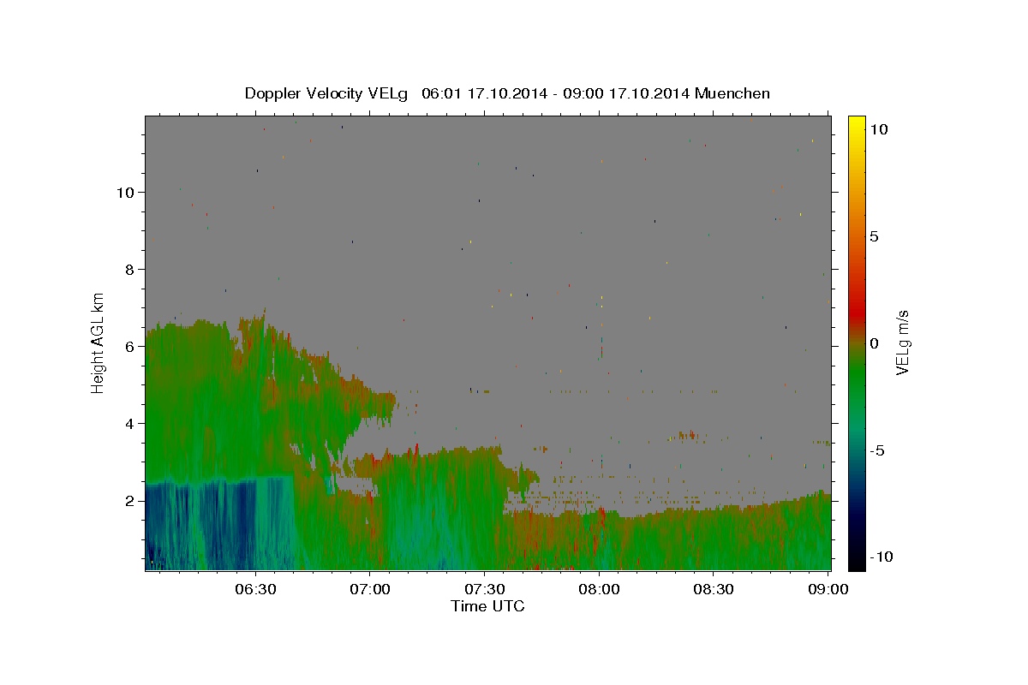Click the location name "Muenchen" in the title
Screen dimensions: 1028x685
732,93
